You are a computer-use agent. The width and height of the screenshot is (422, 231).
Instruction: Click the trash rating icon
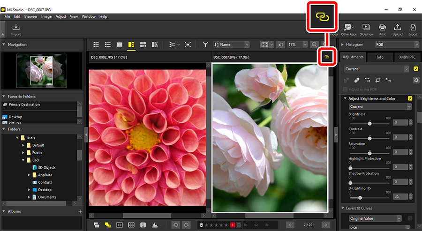(201, 225)
